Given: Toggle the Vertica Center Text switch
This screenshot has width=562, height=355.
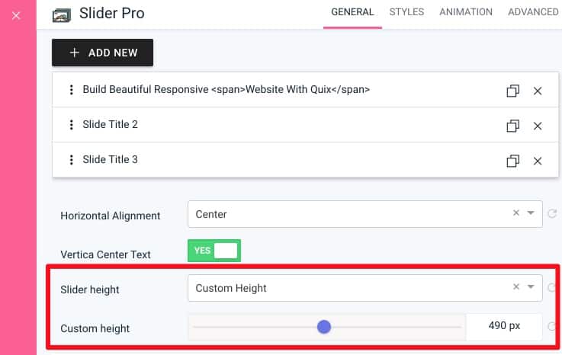Looking at the screenshot, I should point(214,251).
